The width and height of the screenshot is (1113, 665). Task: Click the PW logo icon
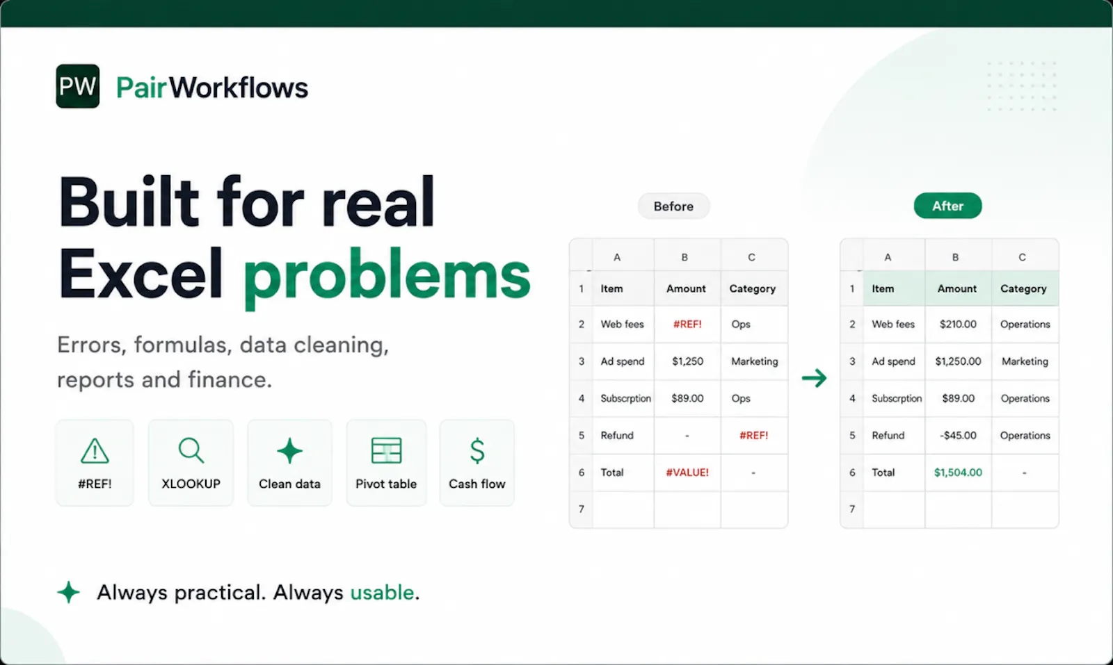(78, 86)
